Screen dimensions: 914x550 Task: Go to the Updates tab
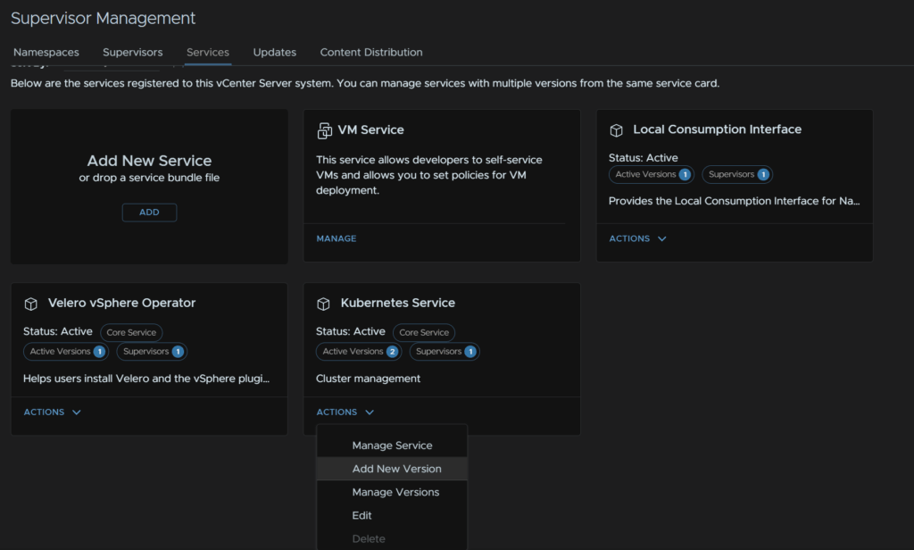click(x=275, y=53)
